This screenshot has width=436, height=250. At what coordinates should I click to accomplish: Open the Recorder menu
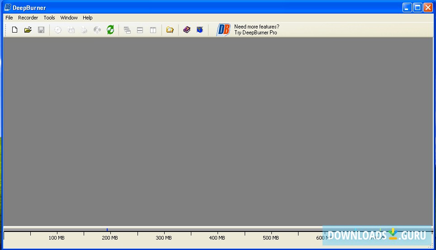coord(28,18)
